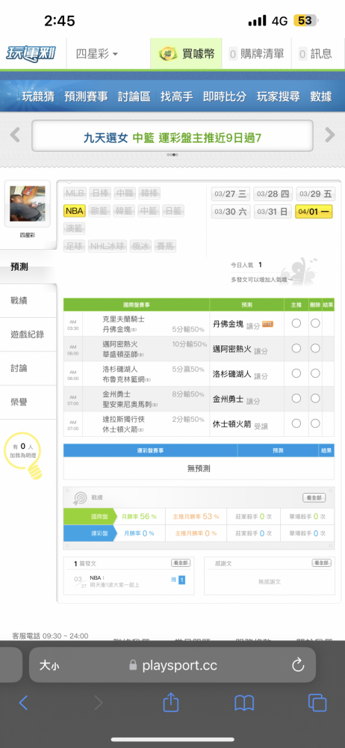Select 刪除 radio for 邁阿密熱火
This screenshot has width=345, height=748.
[315, 349]
